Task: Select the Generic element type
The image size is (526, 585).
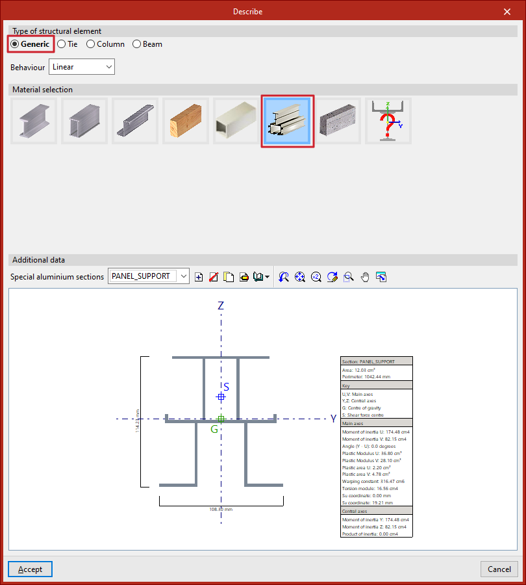Action: 30,44
